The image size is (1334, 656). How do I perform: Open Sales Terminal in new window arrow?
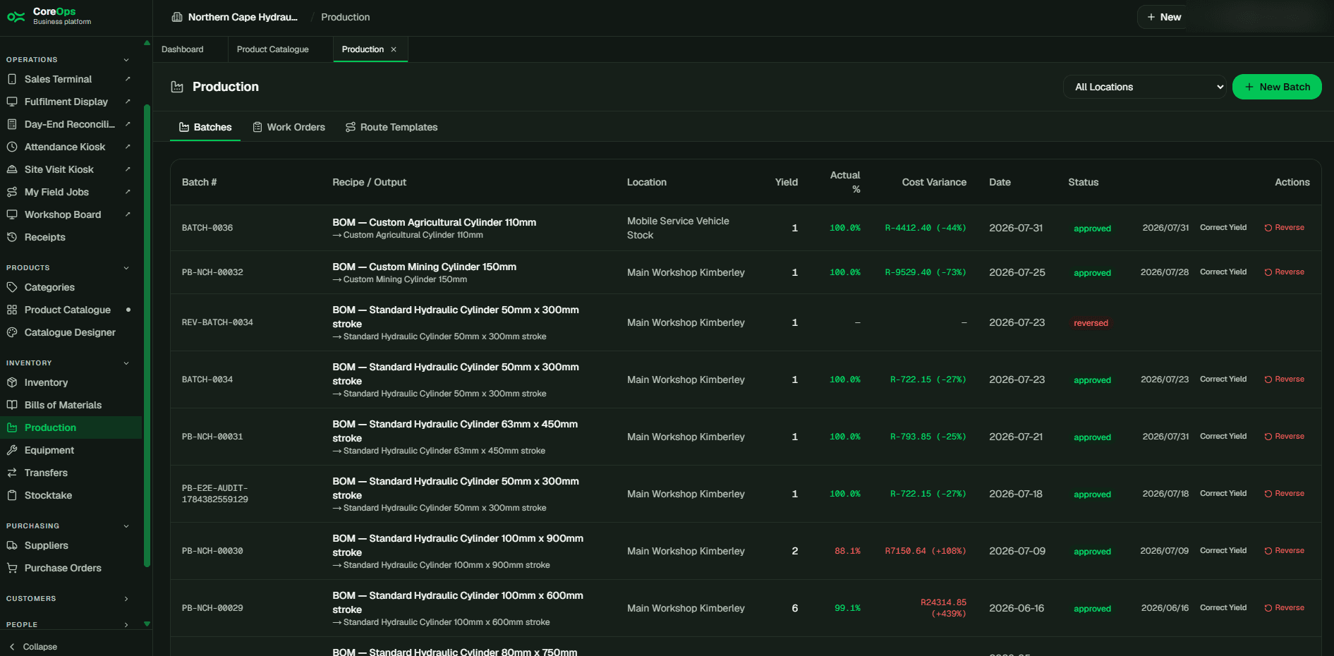pyautogui.click(x=128, y=79)
